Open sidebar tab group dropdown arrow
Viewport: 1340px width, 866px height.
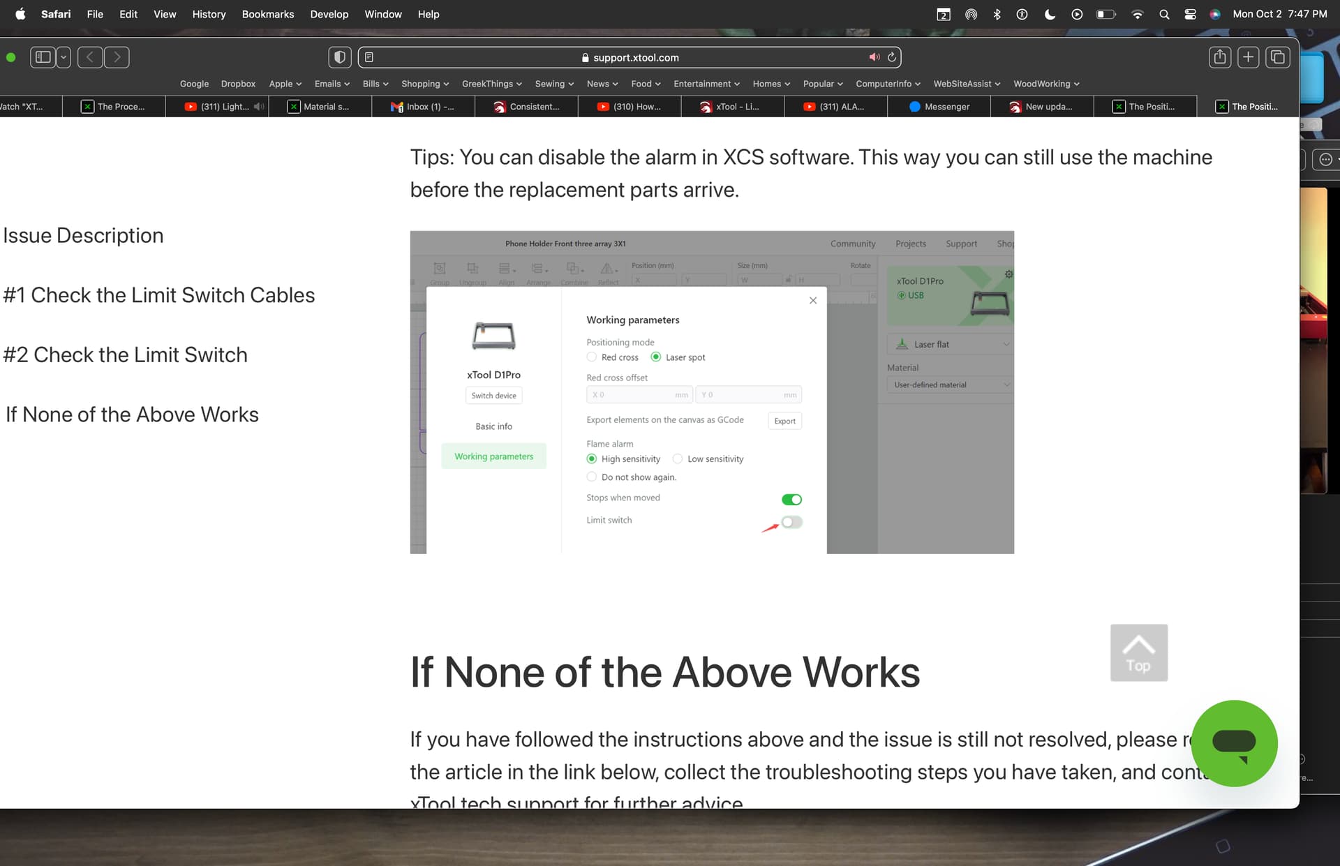point(64,57)
